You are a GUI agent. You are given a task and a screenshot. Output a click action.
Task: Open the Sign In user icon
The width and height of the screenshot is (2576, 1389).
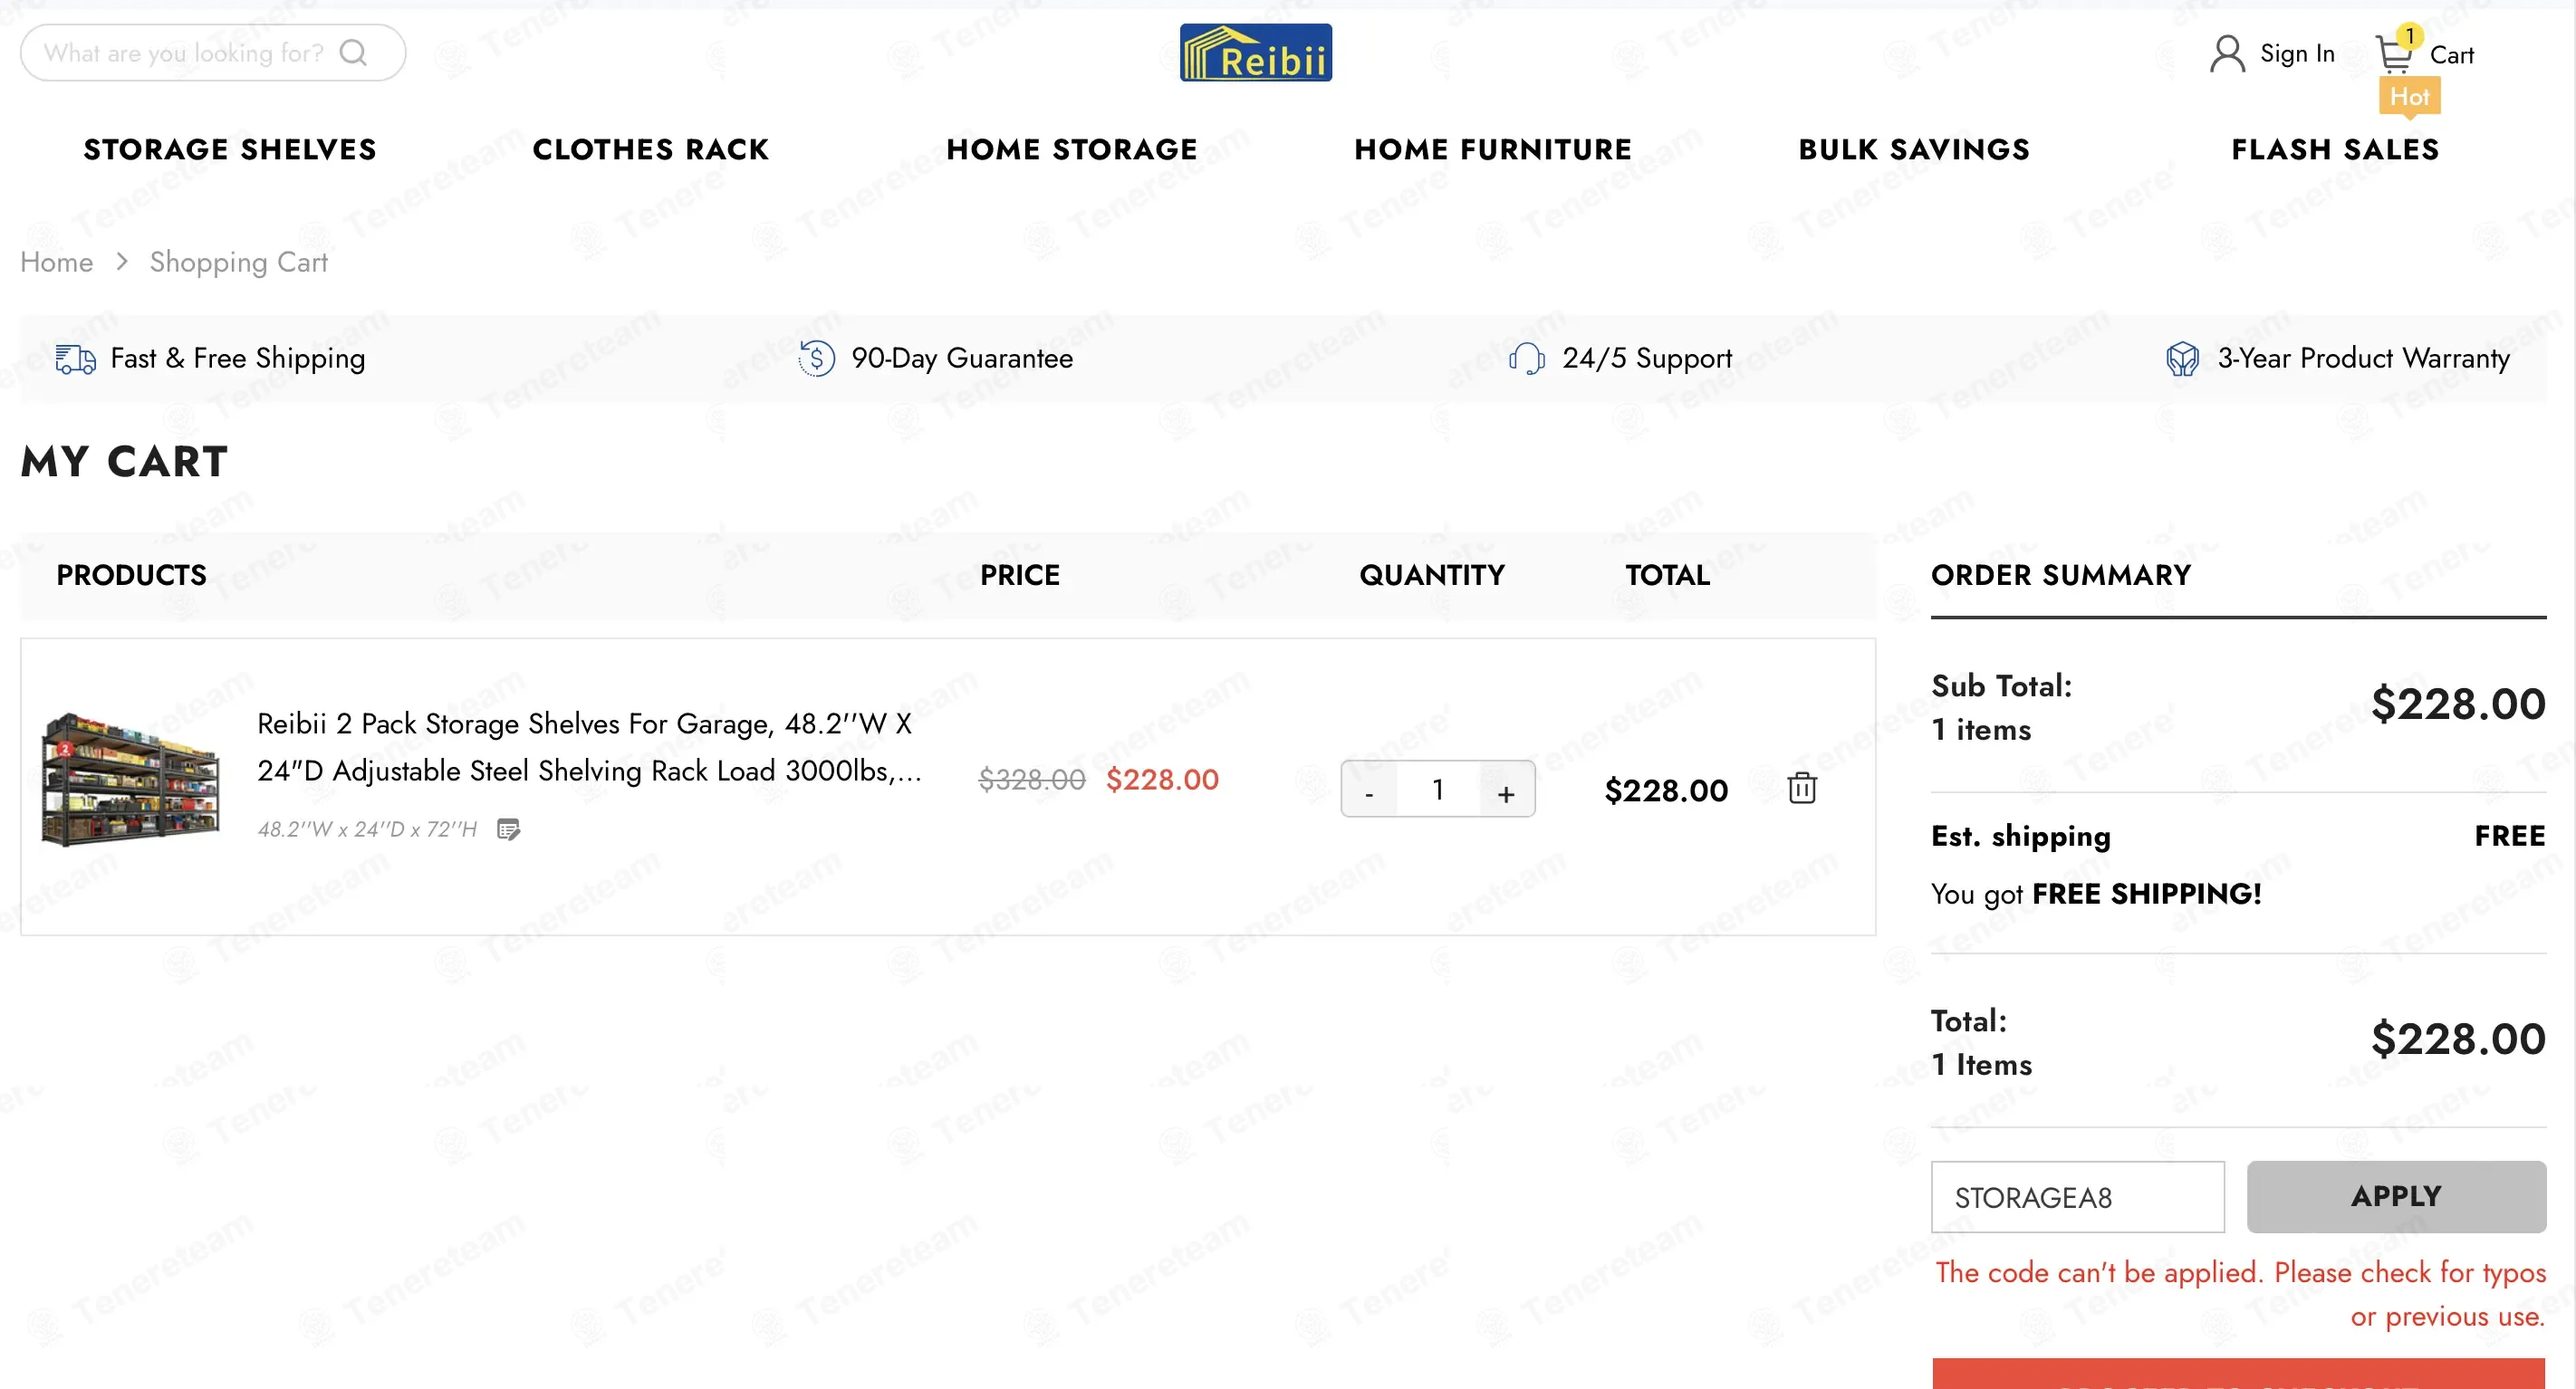pos(2227,54)
